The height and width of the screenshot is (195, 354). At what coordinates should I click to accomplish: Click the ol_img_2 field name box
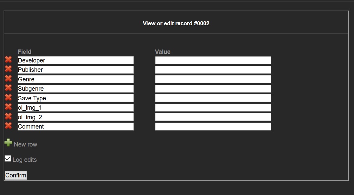[x=75, y=117]
